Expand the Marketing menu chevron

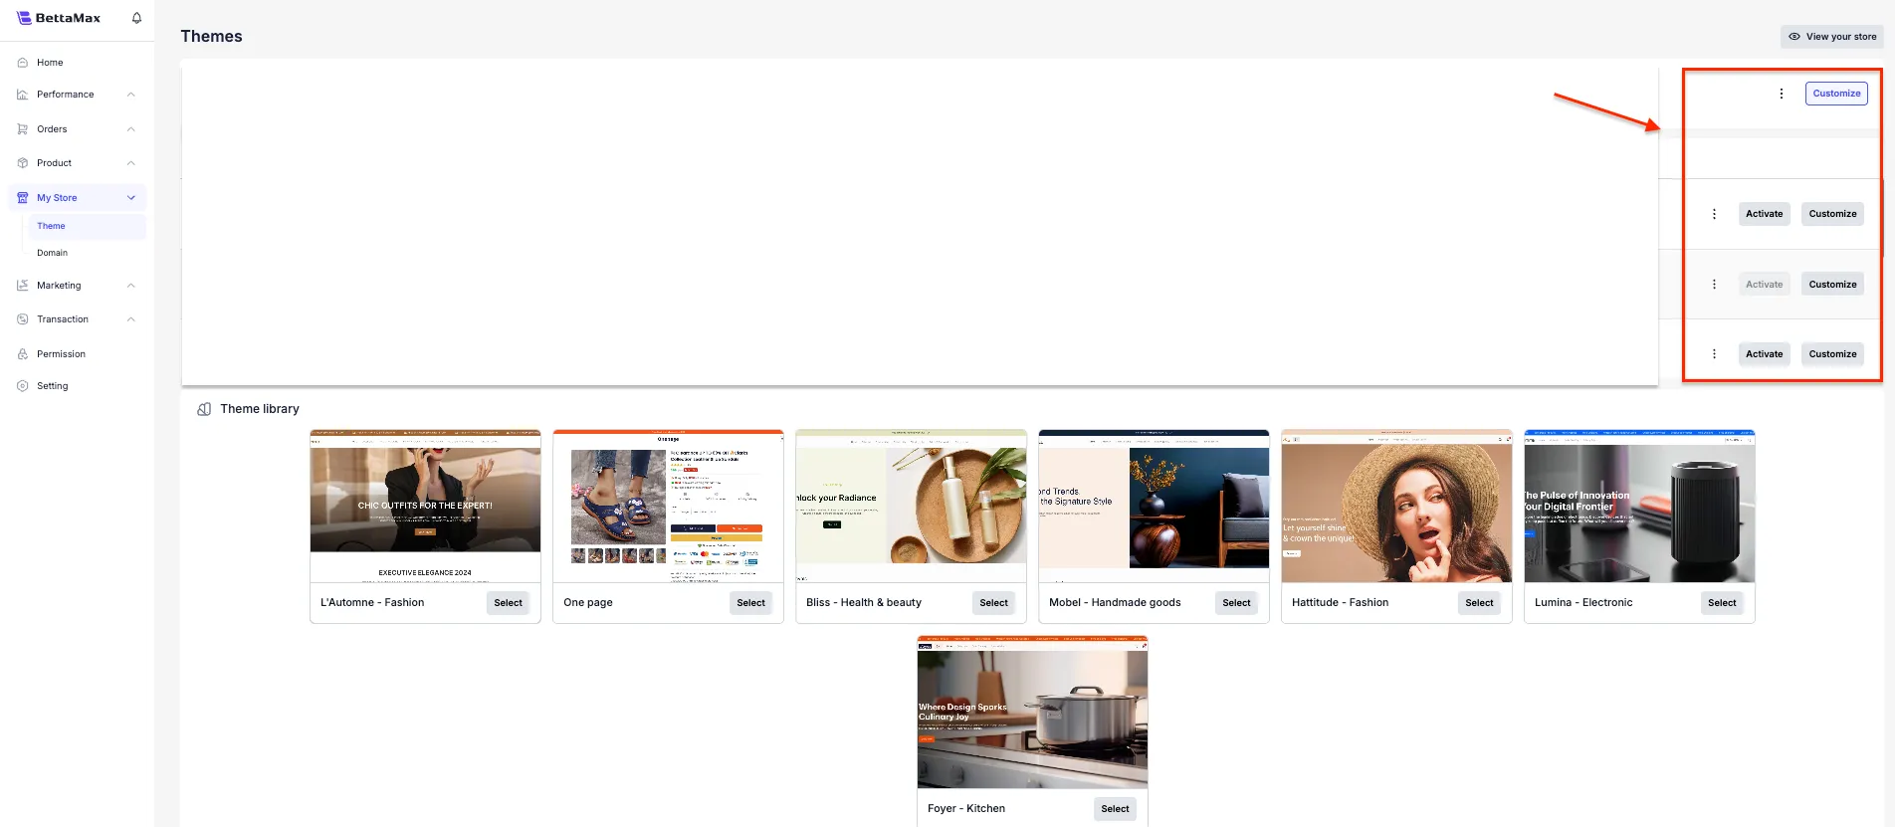click(x=131, y=286)
